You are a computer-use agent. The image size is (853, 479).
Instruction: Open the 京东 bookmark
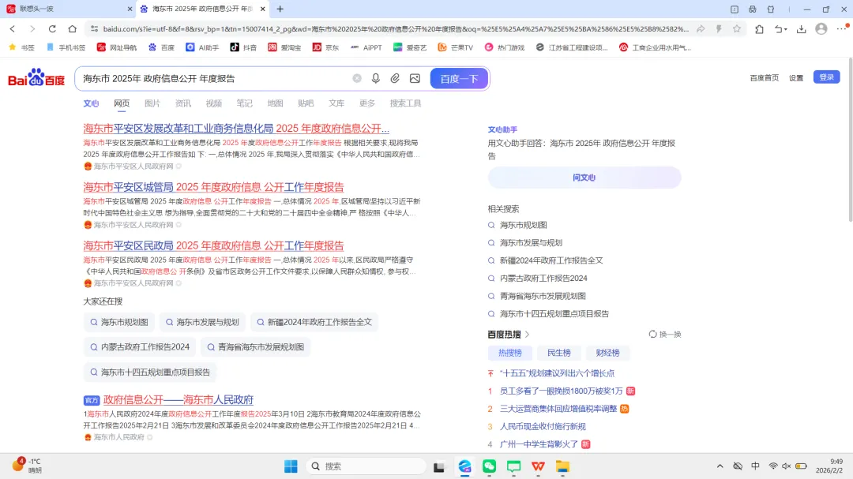click(x=325, y=47)
